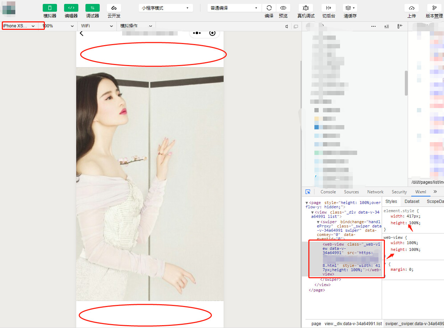Click the detach simulator window icon
The image size is (444, 328).
[296, 26]
